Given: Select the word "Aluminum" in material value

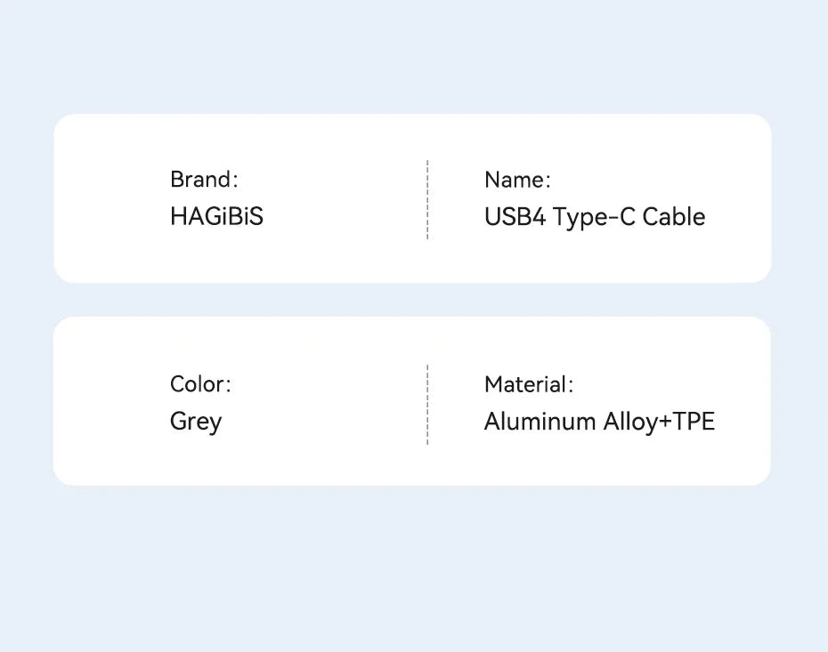Looking at the screenshot, I should [x=540, y=422].
